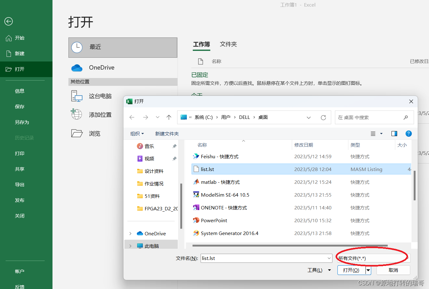
Task: Select 视频 in the navigation pane
Action: (x=149, y=159)
